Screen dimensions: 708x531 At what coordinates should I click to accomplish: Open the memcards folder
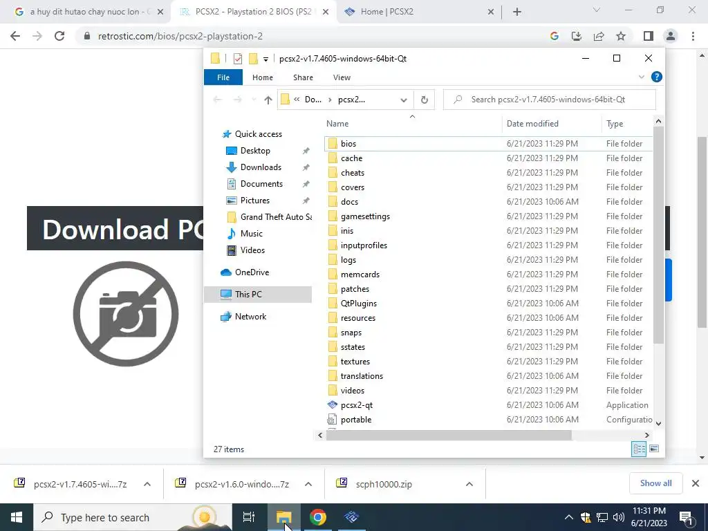pyautogui.click(x=360, y=274)
